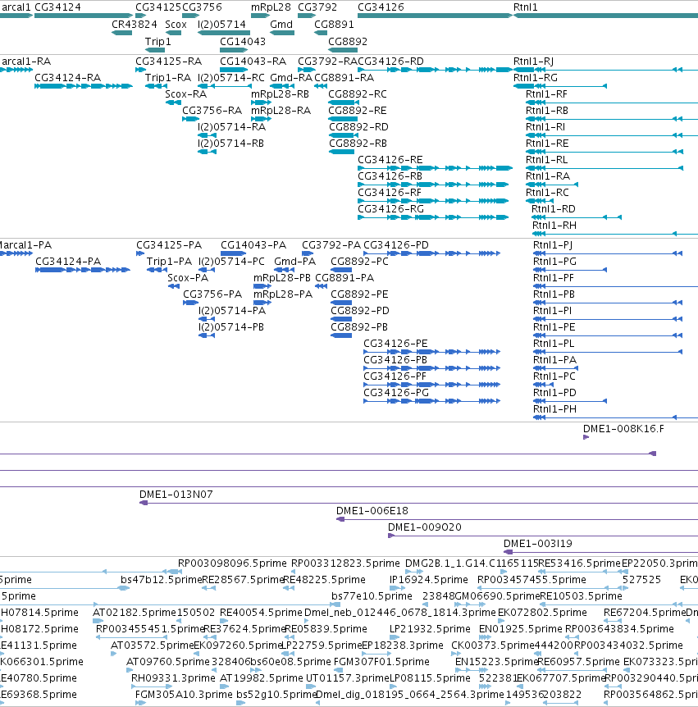Select EST EK072802.5prime
The width and height of the screenshot is (698, 707).
point(542,613)
